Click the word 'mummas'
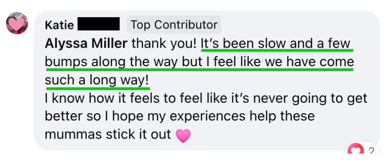Image resolution: width=392 pixels, height=163 pixels. click(73, 134)
